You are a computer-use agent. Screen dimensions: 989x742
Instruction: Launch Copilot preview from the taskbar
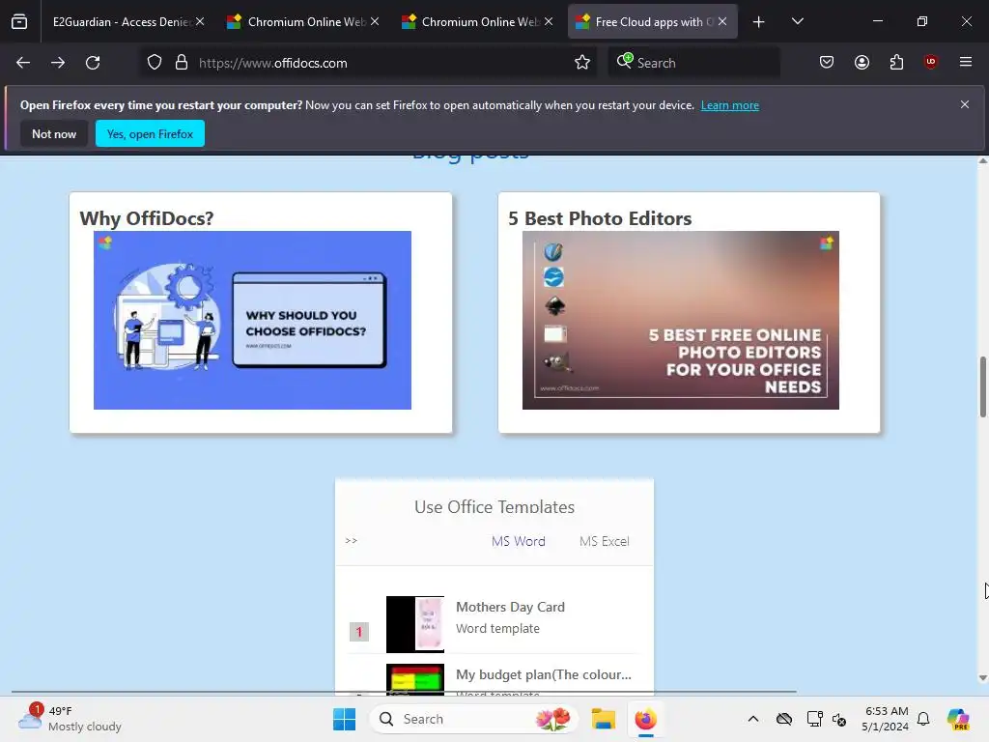(x=958, y=719)
